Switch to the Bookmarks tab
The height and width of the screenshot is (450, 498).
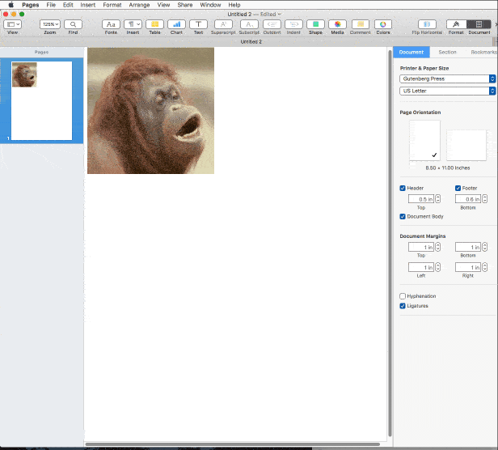point(483,52)
